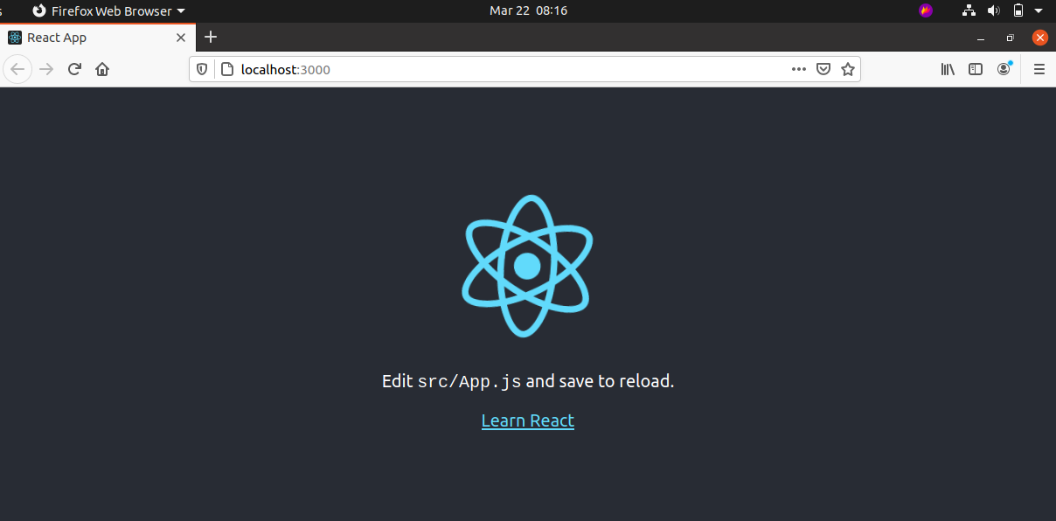
Task: Toggle the sidebar view
Action: [976, 69]
